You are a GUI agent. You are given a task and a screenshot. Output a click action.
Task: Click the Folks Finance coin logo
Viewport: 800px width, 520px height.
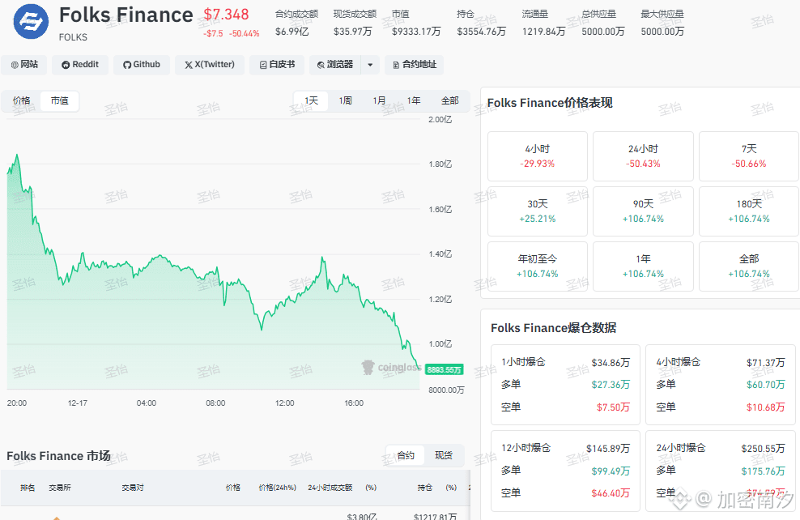click(x=31, y=22)
